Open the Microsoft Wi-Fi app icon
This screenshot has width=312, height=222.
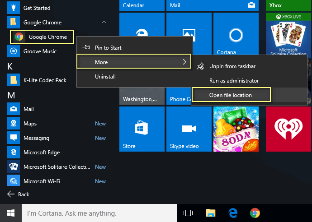(14, 181)
